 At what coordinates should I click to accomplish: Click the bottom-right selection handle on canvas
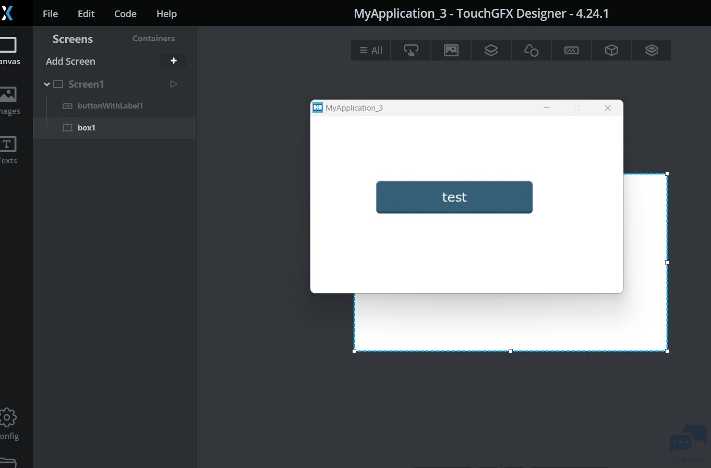(x=667, y=351)
